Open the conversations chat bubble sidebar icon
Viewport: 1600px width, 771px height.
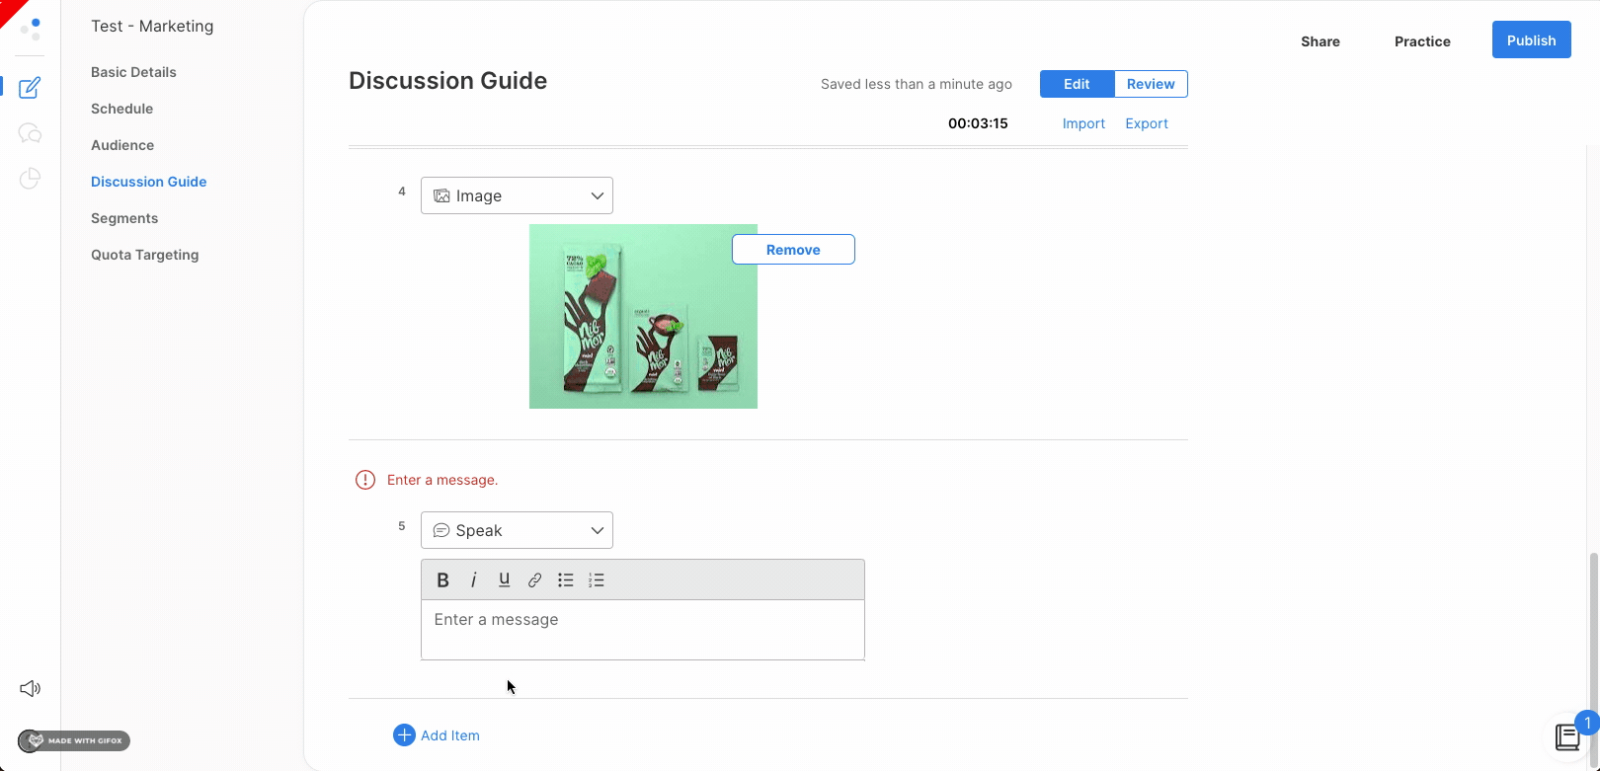[x=30, y=133]
